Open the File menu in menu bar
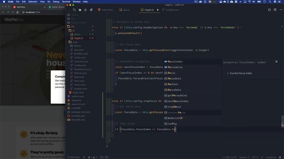 (18, 2)
